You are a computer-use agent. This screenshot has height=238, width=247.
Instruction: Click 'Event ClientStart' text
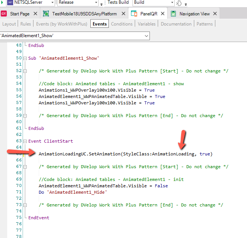[50, 141]
